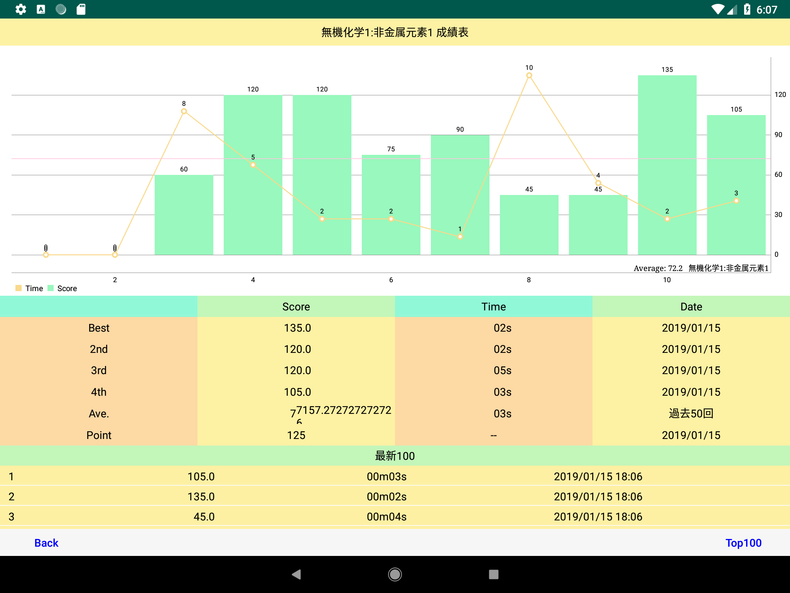Tap the battery charging icon
Screen dimensions: 790x593
click(x=747, y=9)
